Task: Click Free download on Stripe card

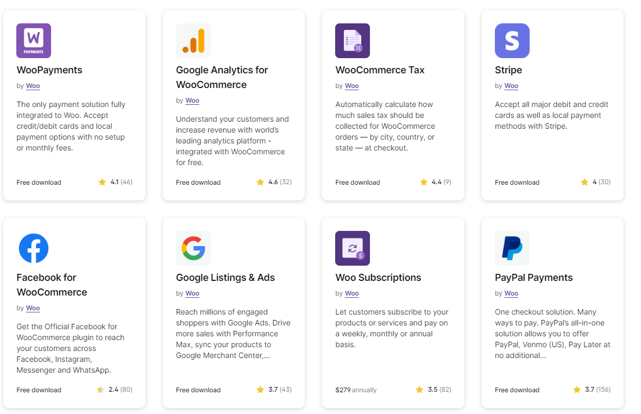Action: pyautogui.click(x=517, y=182)
